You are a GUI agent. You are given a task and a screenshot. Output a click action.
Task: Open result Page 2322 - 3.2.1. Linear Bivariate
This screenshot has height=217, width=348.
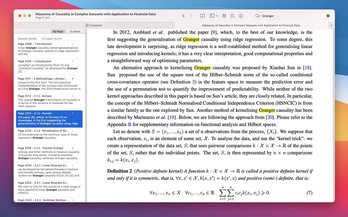(49, 188)
